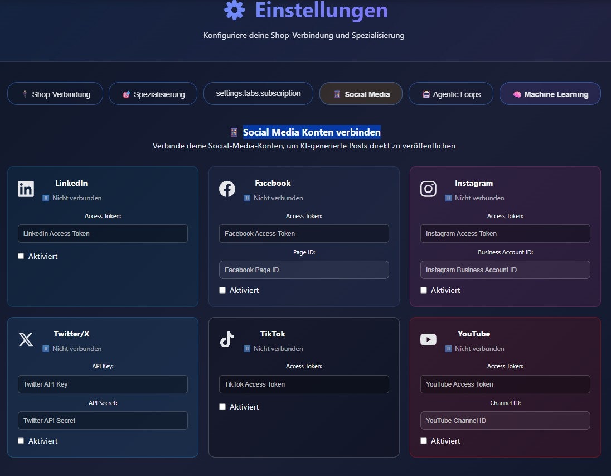Click the Channel ID: label

(506, 403)
